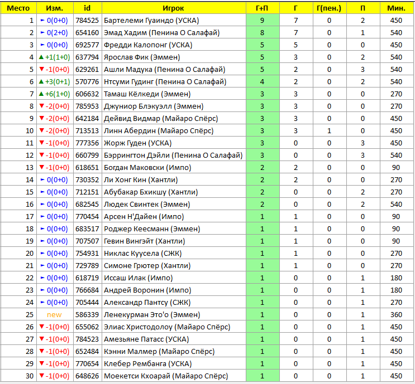Image resolution: width=415 pixels, height=384 pixels.
Task: Click the 'new' label in row 25
Action: point(54,315)
